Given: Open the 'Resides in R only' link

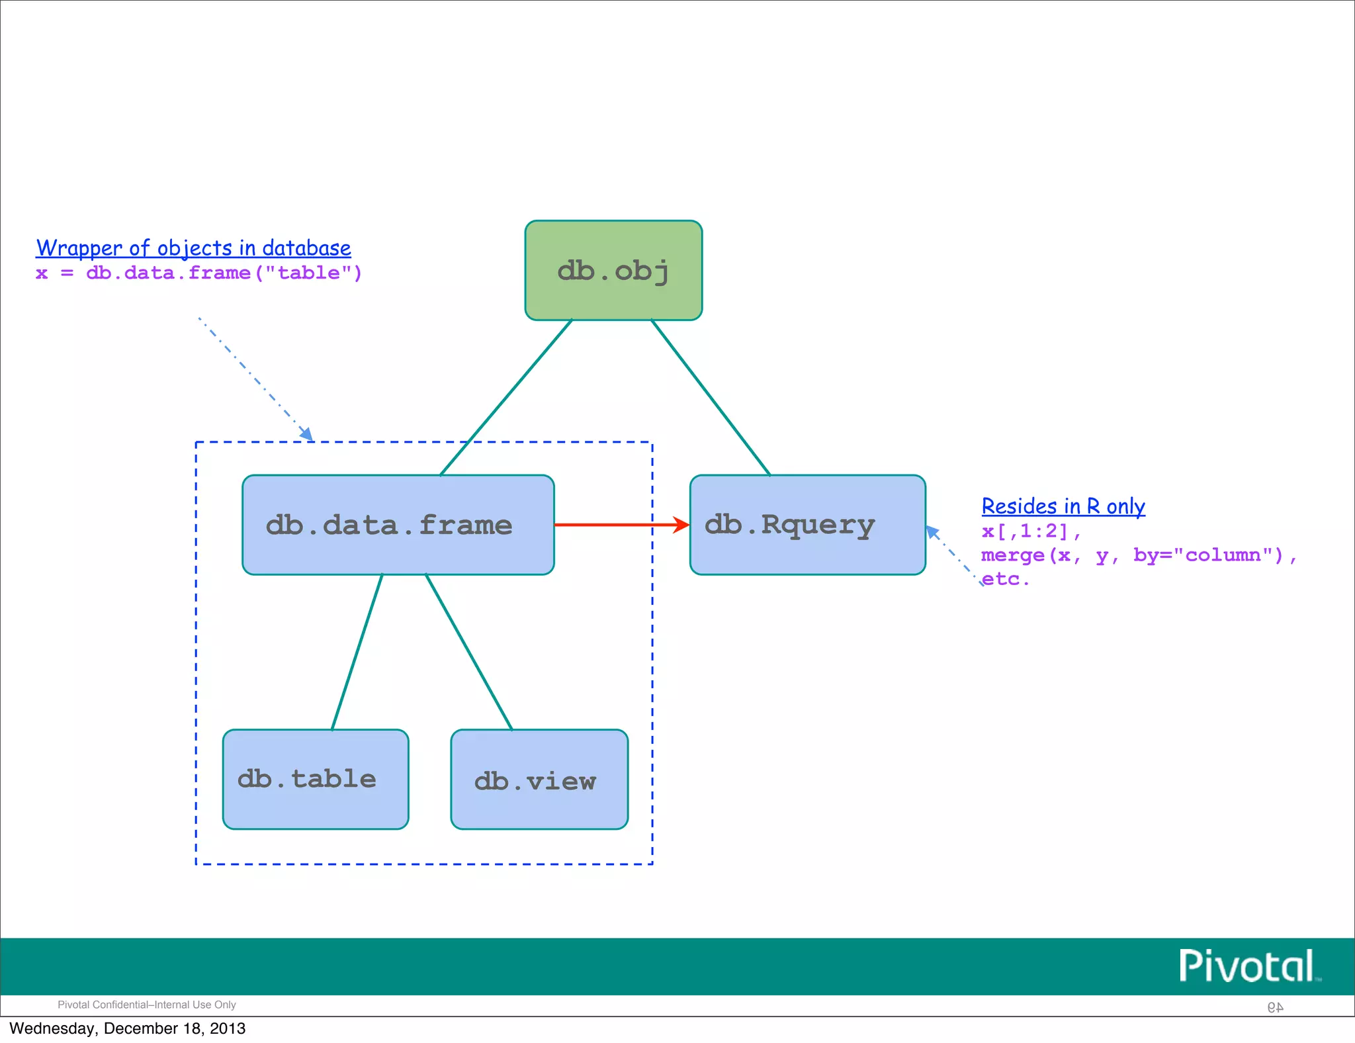Looking at the screenshot, I should 1063,506.
